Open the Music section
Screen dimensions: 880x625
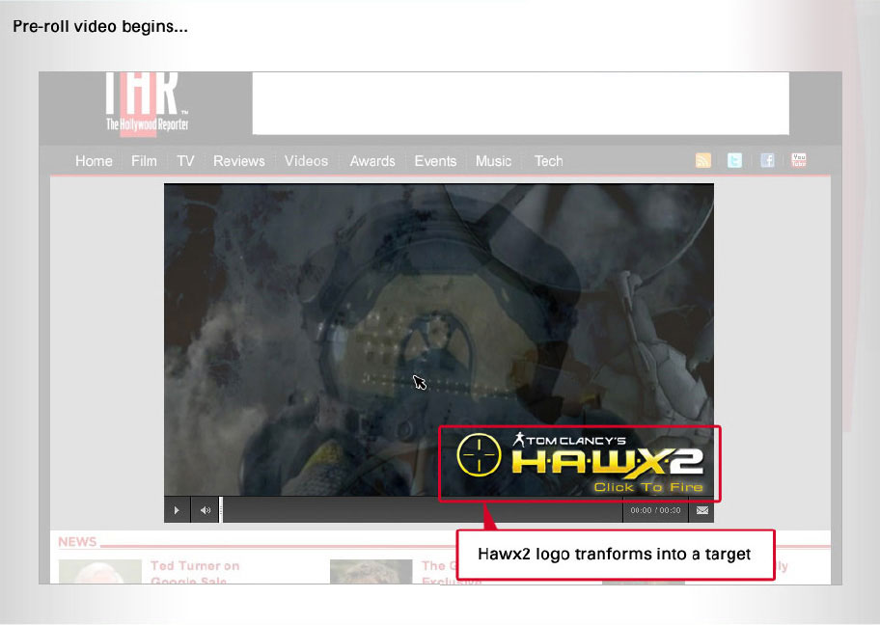point(493,161)
